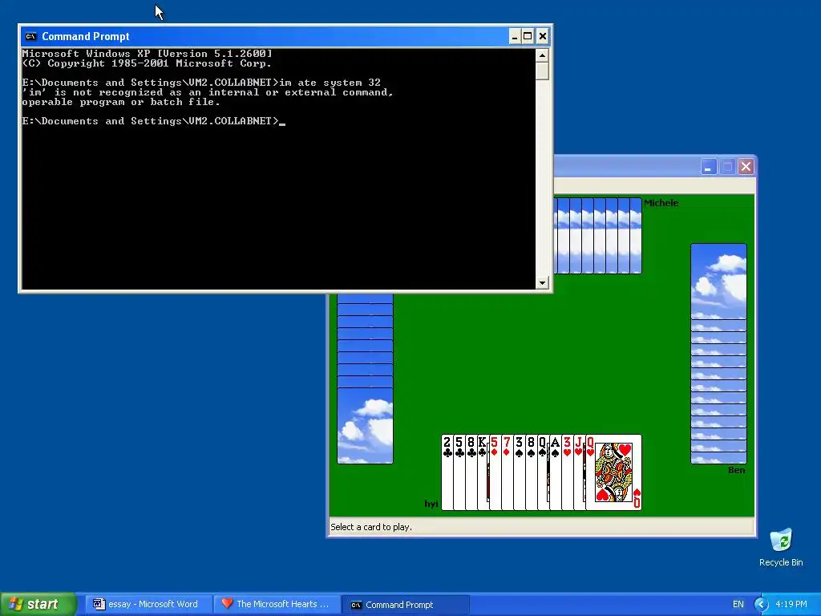Play the Queen of spades card
821x616 pixels.
pos(543,472)
